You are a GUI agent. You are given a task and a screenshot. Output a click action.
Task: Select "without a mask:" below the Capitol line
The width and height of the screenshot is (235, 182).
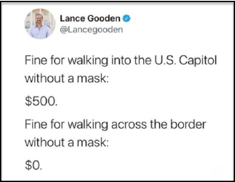[x=66, y=78]
